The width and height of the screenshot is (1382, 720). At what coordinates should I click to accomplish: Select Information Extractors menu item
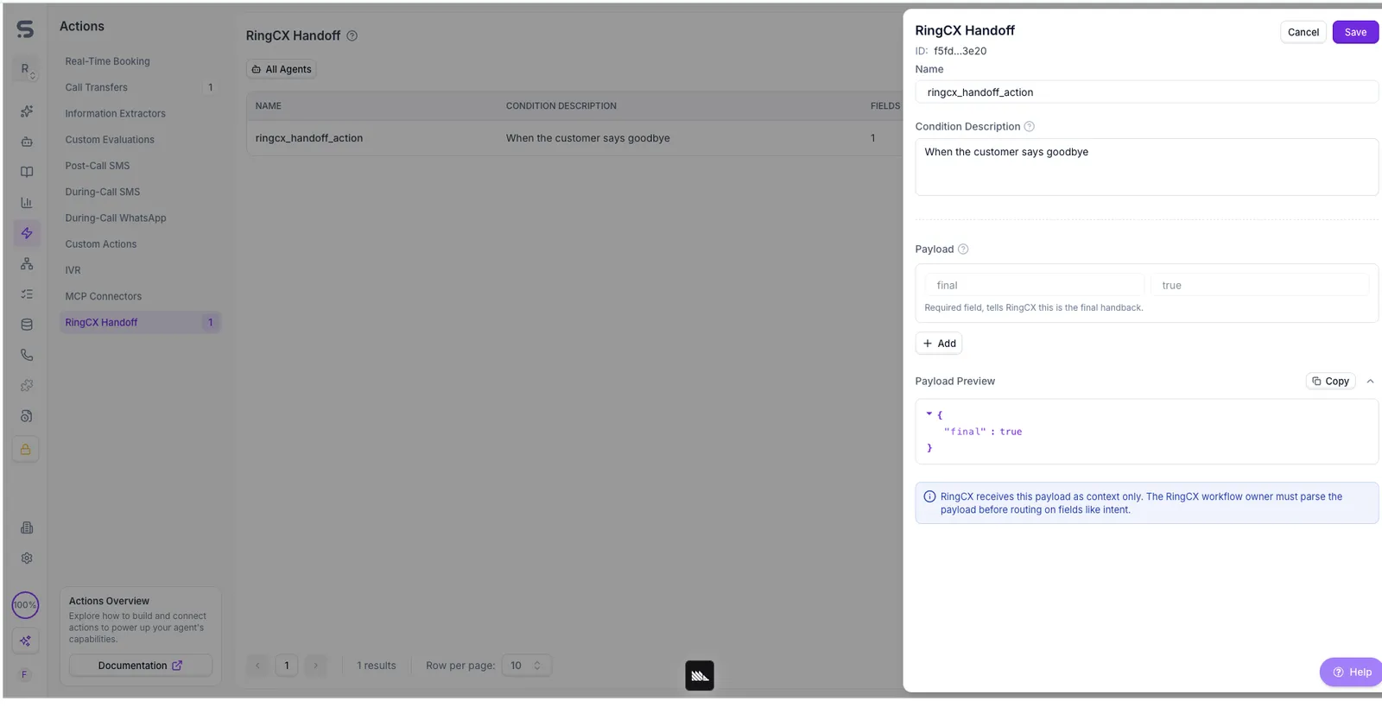[116, 113]
